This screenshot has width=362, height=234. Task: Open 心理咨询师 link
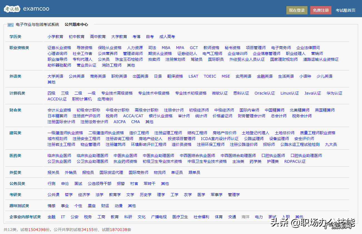(57, 54)
